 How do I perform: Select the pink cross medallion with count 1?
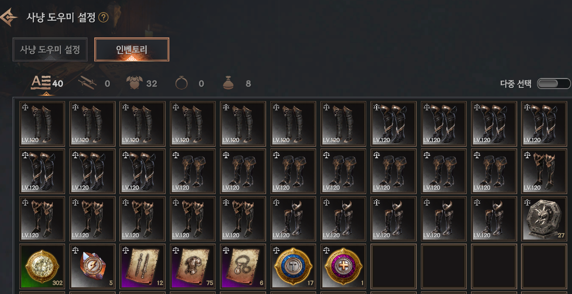click(344, 266)
